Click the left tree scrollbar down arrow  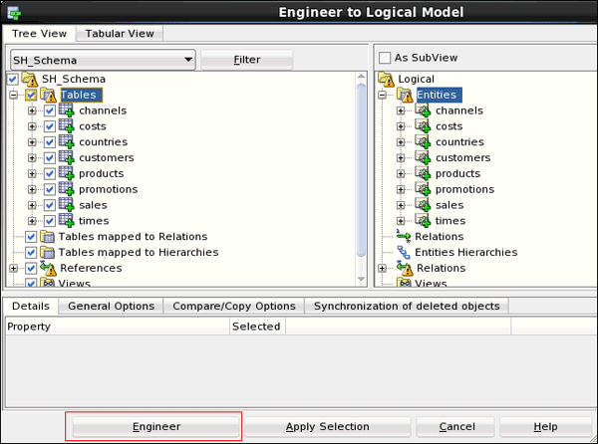point(361,279)
